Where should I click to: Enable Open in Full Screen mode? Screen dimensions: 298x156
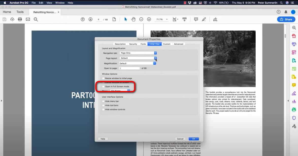click(103, 87)
